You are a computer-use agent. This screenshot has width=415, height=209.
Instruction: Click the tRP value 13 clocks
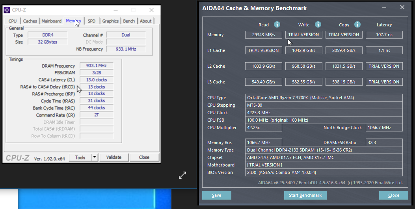[96, 94]
